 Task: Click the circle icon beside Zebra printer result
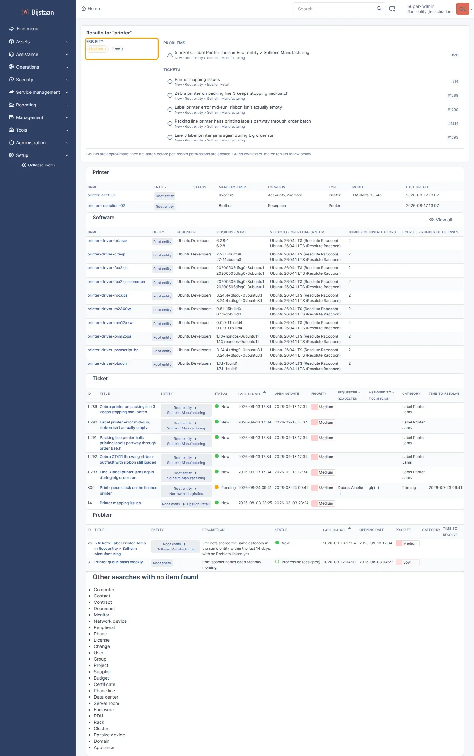pos(170,95)
